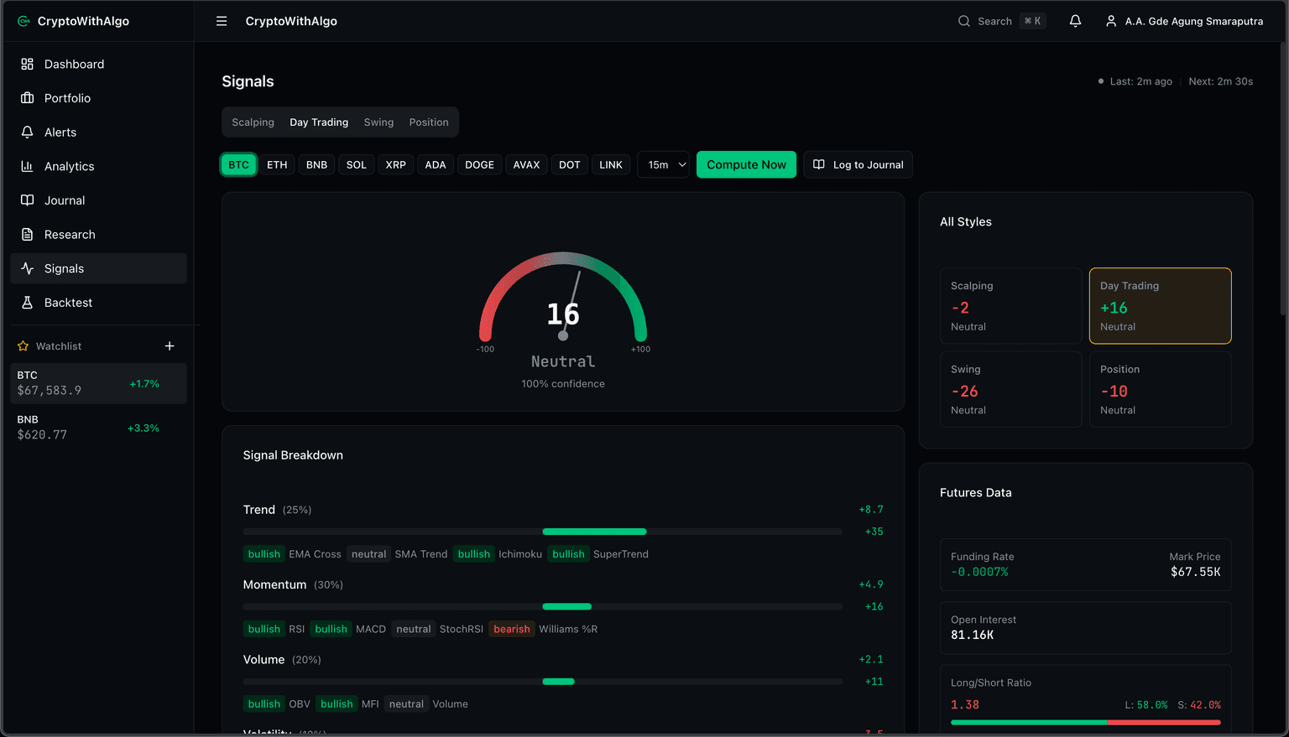This screenshot has width=1289, height=737.
Task: Switch to the Swing trading tab
Action: pos(378,122)
